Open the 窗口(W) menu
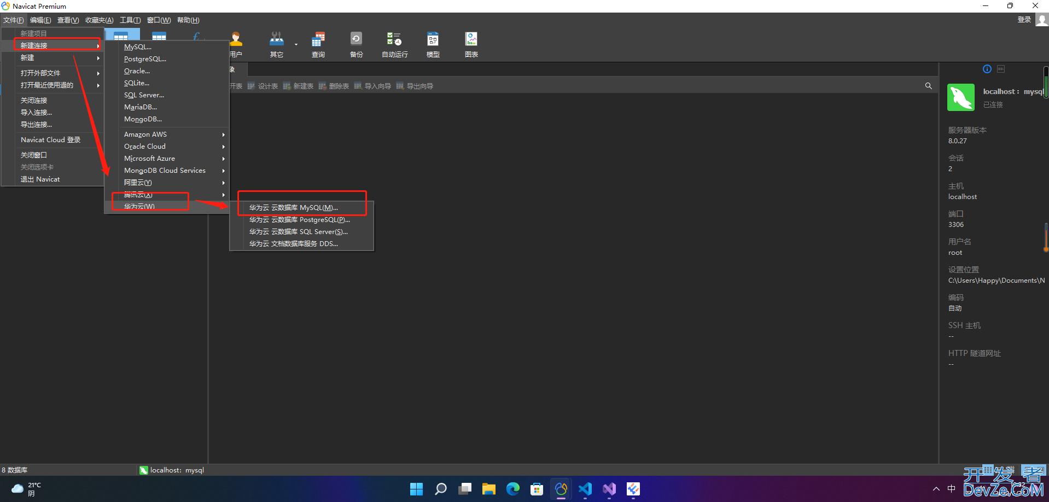 (x=159, y=20)
